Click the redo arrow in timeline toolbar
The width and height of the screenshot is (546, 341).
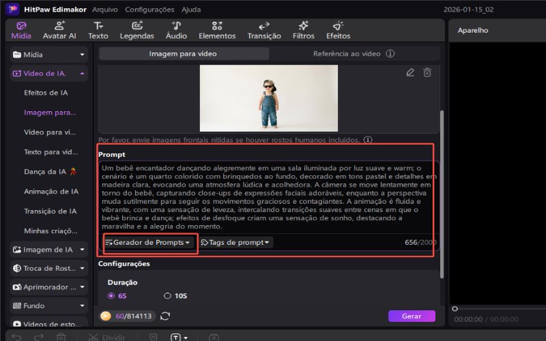click(39, 337)
